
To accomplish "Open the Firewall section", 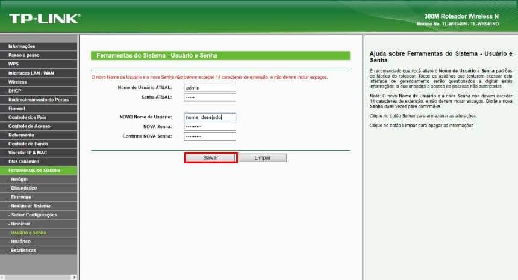I will tap(39, 108).
